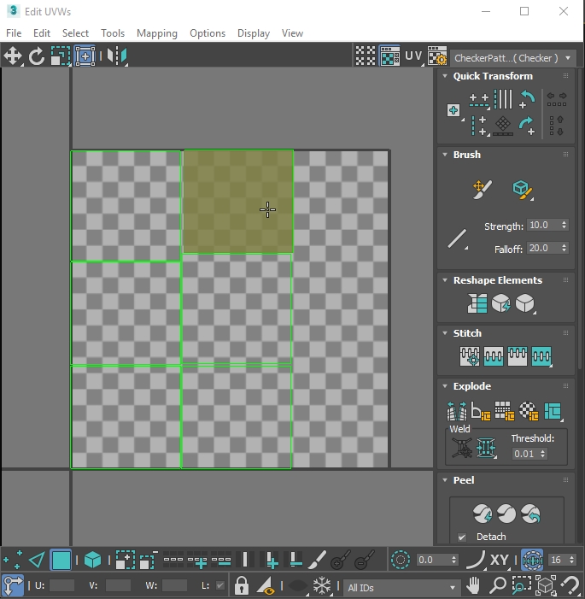Select the Move selected subobjects tool
This screenshot has height=599, width=585.
pyautogui.click(x=13, y=56)
